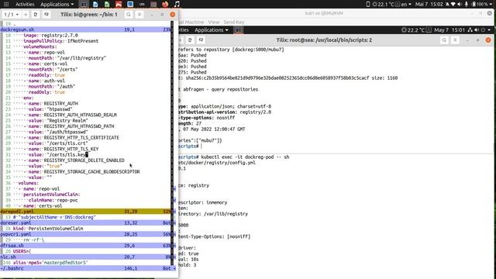Click phone indicator in host top bar

coord(368,4)
